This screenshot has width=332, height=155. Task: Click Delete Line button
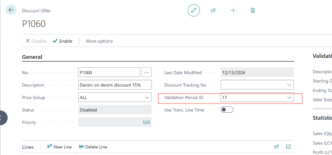point(93,147)
